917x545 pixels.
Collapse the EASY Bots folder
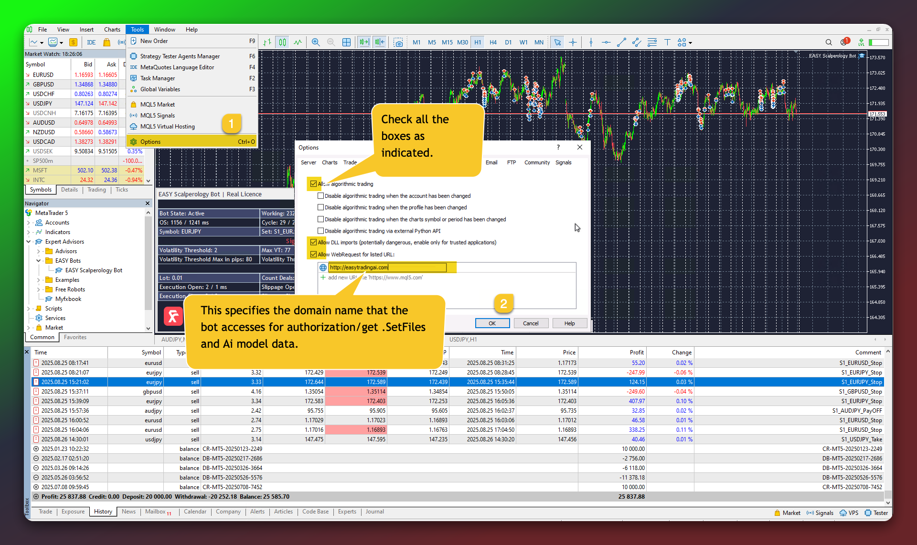point(38,261)
